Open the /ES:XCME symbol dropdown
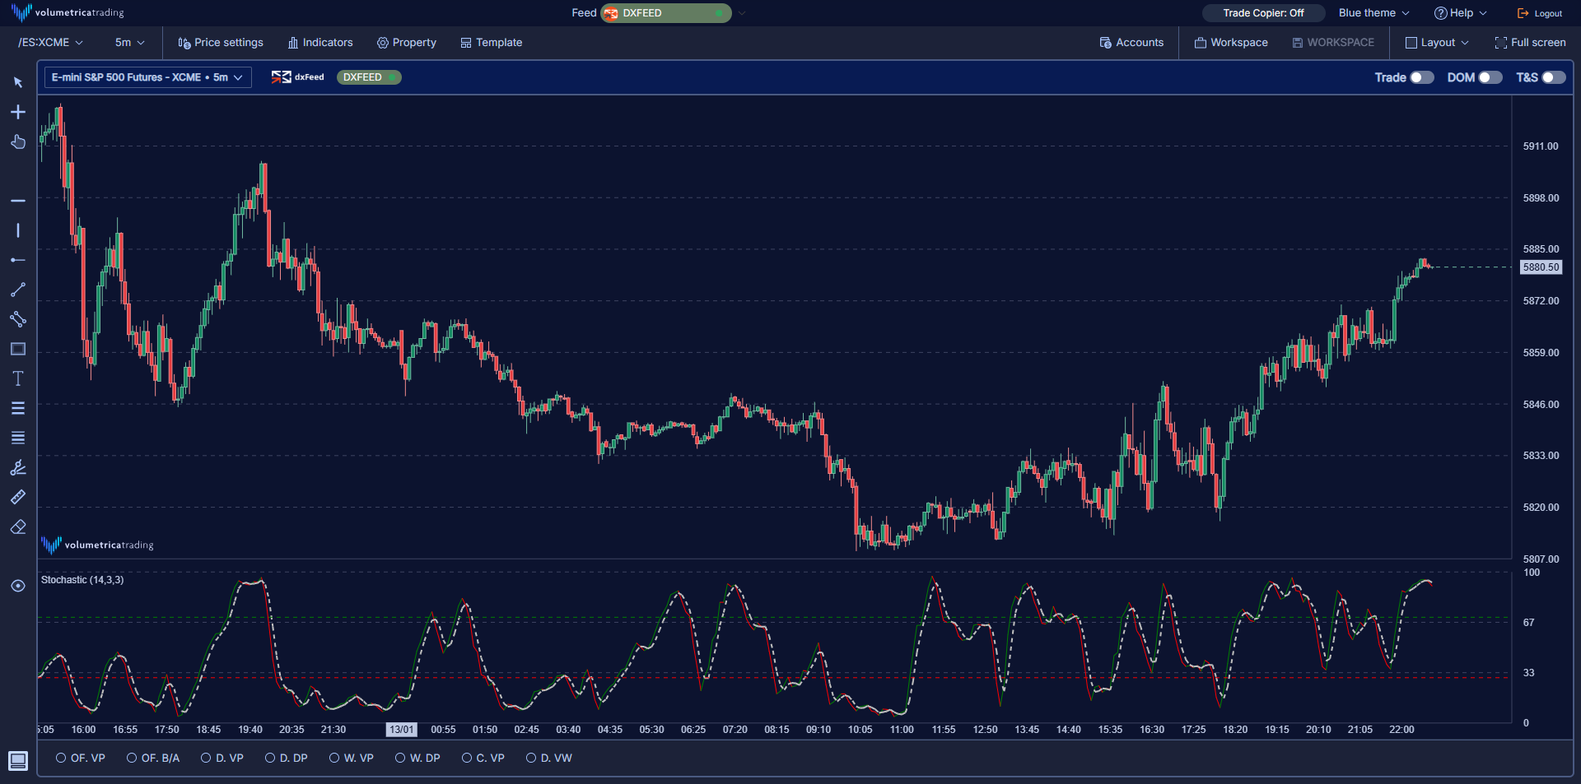Viewport: 1581px width, 784px height. click(50, 43)
